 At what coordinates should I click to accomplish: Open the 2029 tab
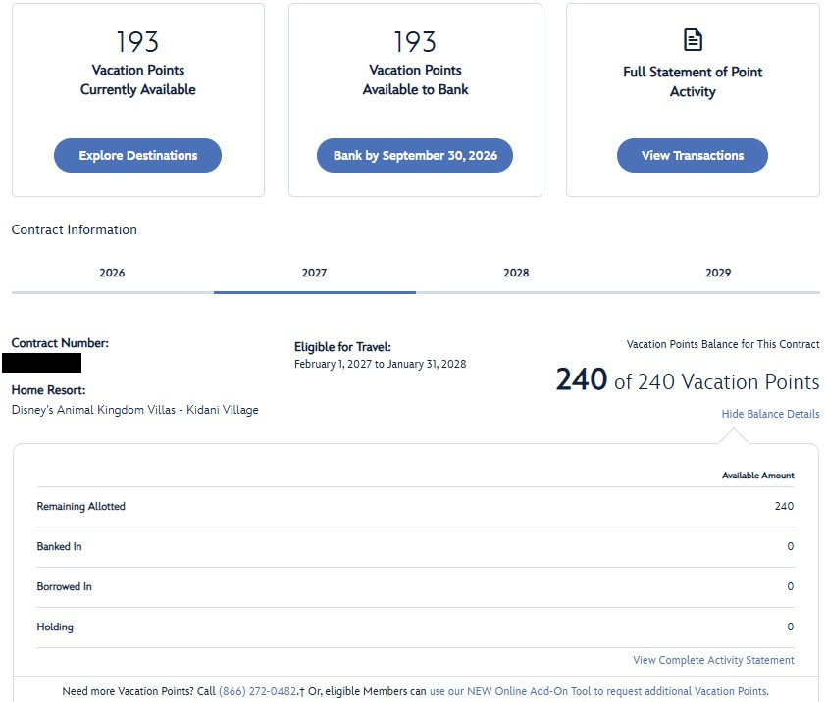718,273
